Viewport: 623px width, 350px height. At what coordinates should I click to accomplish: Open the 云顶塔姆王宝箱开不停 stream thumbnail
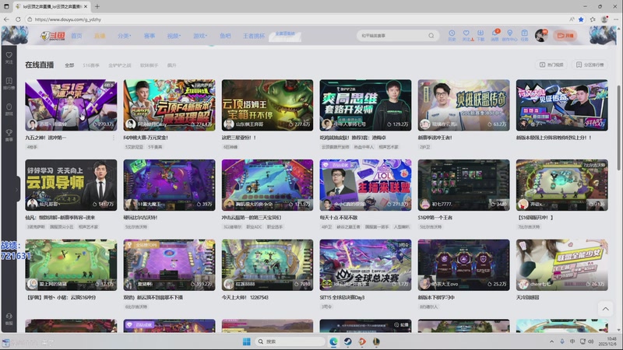tap(267, 105)
